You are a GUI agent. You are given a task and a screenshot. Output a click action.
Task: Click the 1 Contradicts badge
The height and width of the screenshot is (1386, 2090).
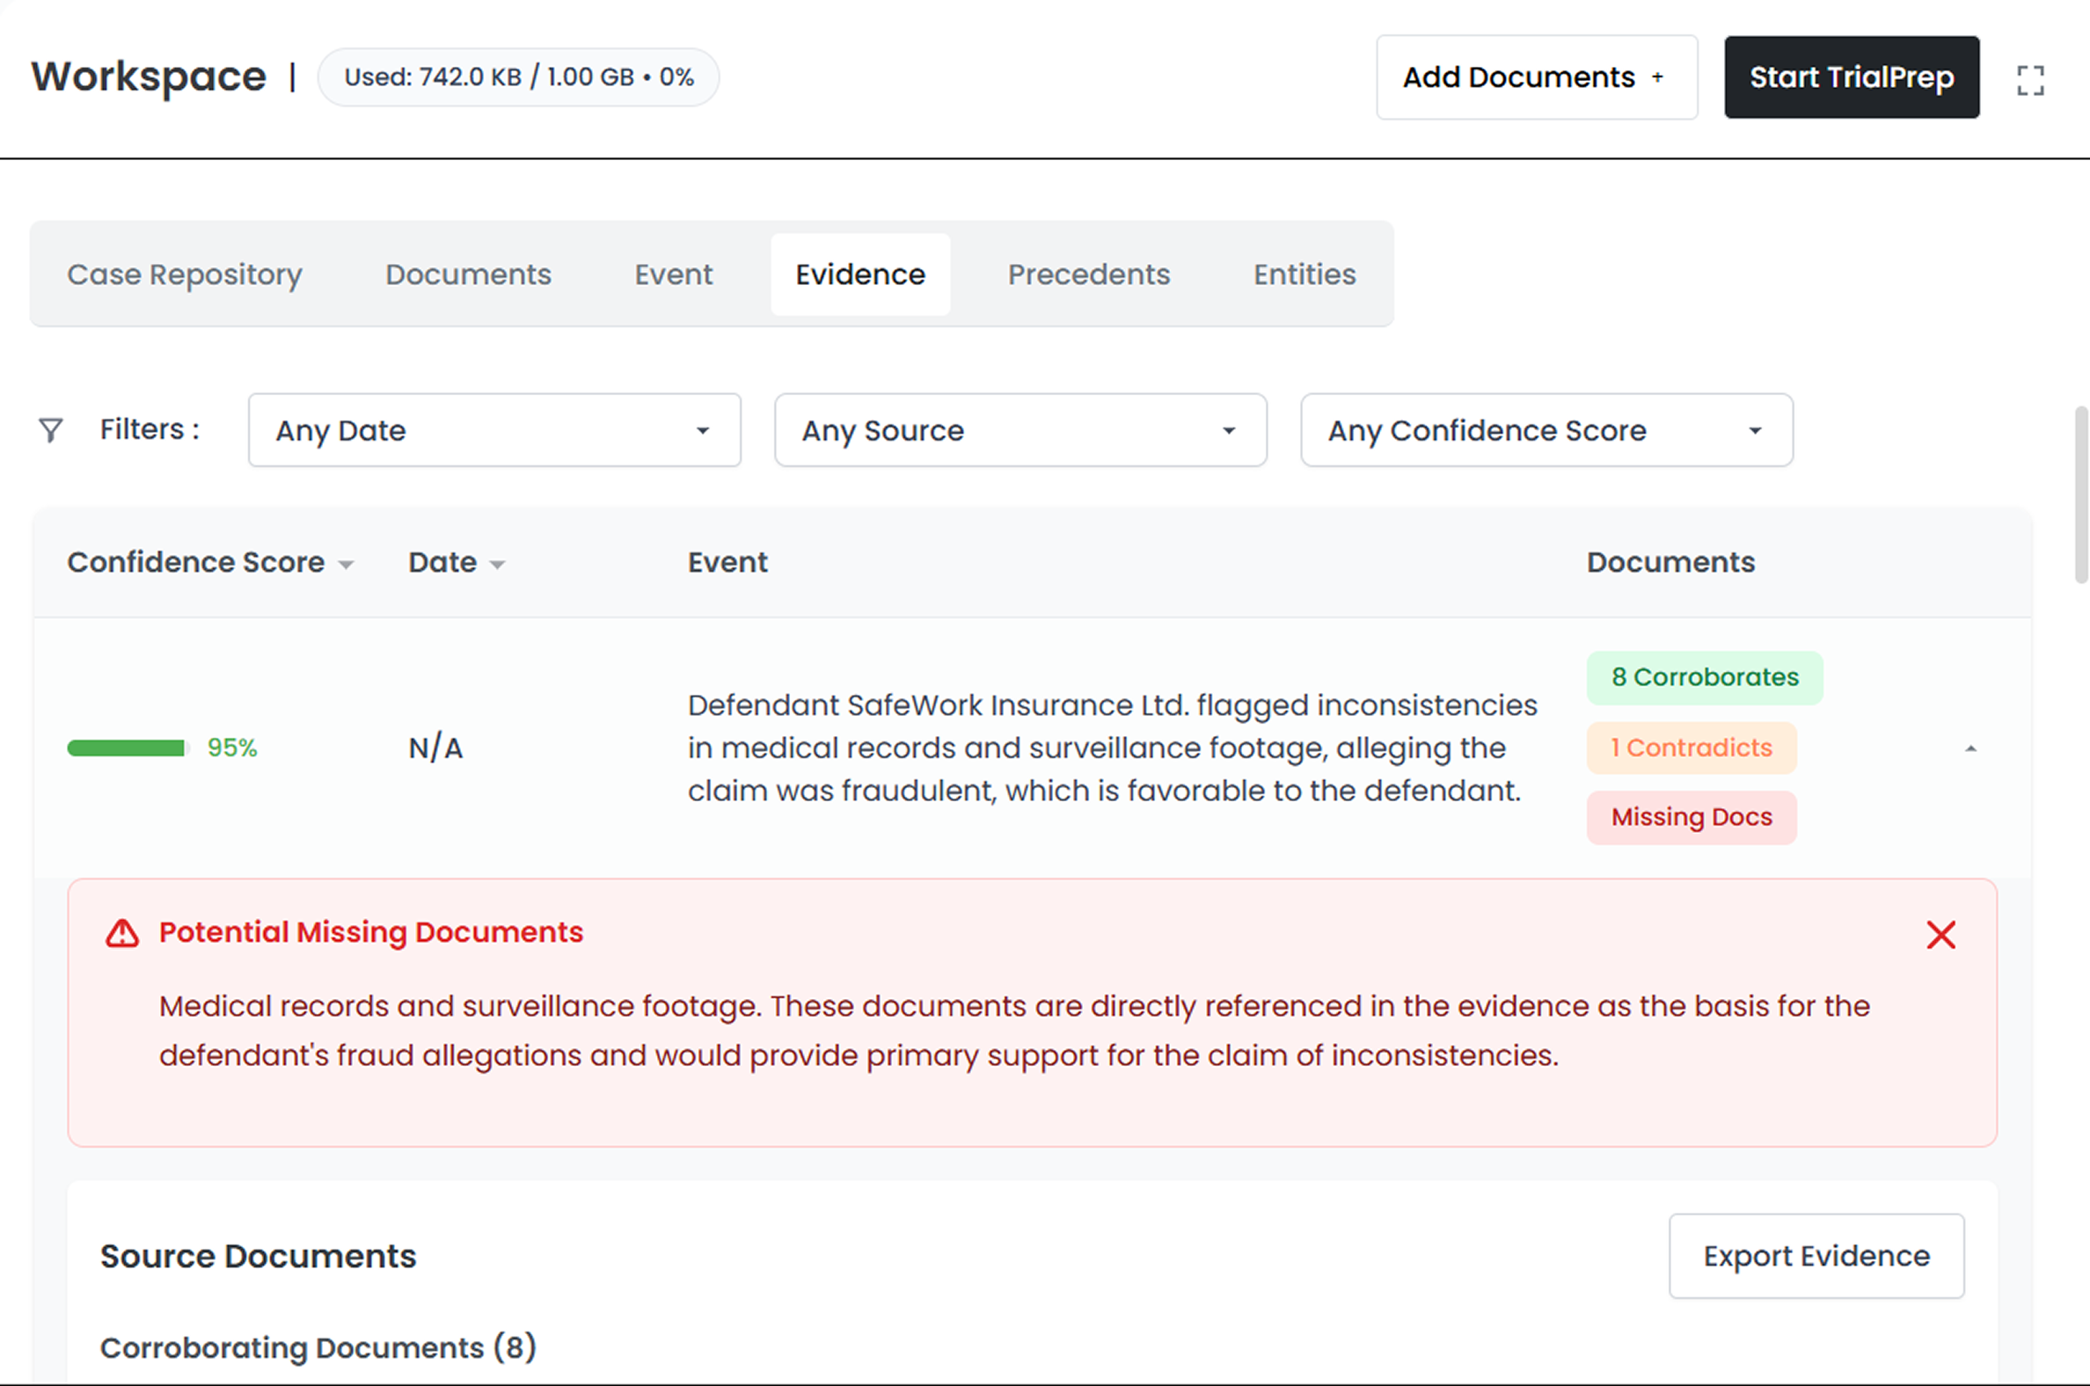1691,748
